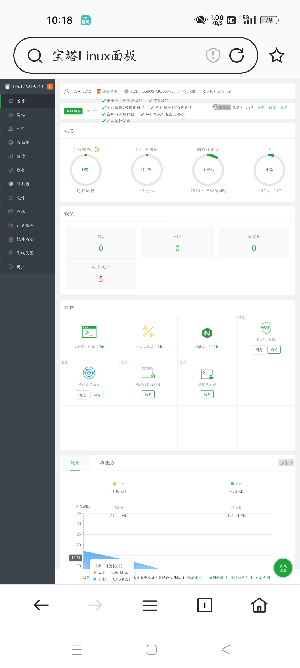
Task: Click 退出 to log out
Action: coord(28,267)
